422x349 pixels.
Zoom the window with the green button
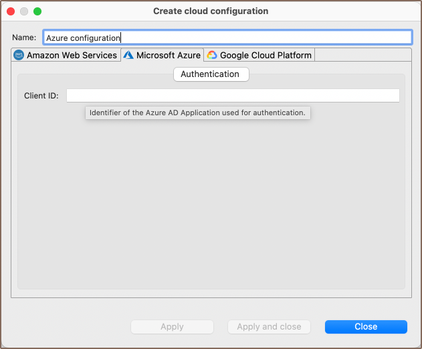37,11
